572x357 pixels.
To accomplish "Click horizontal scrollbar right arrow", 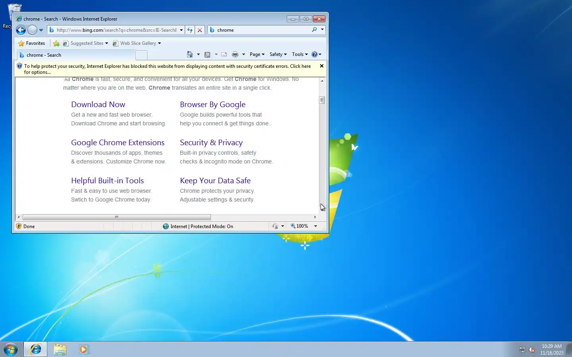I will 315,217.
